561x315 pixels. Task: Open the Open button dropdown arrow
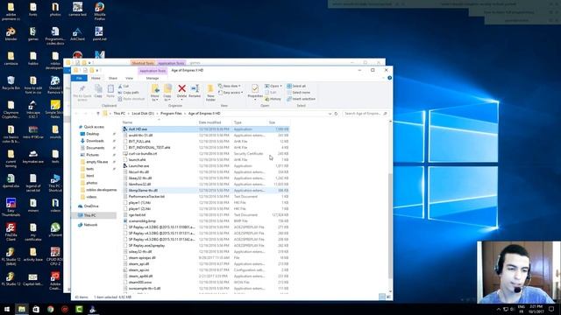[280, 86]
